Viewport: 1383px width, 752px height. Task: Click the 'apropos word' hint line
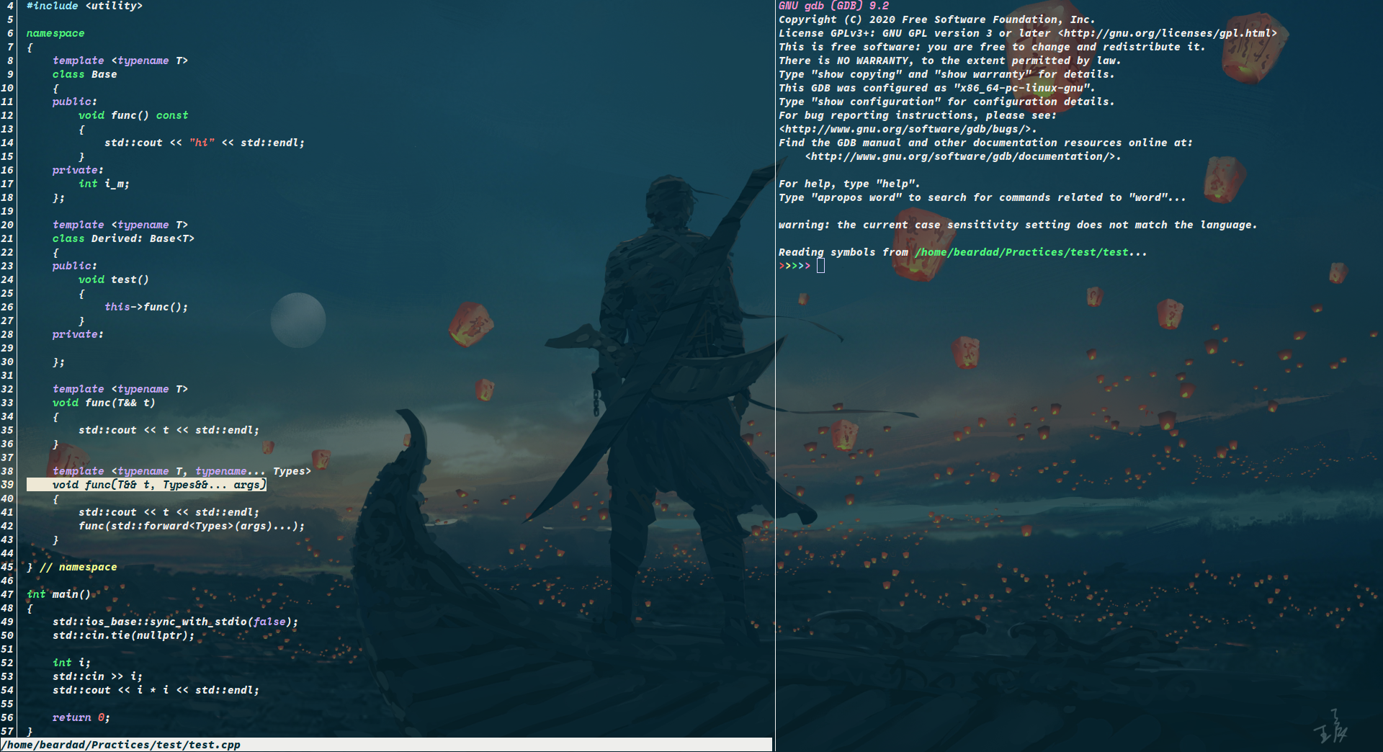pos(982,197)
